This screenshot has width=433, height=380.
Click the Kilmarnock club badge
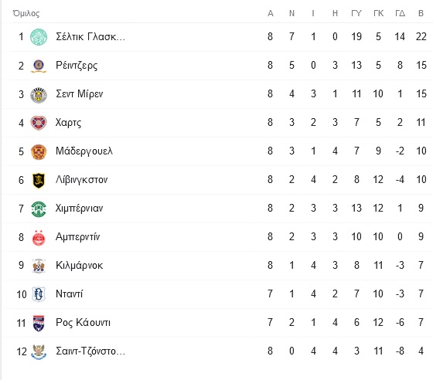point(39,266)
